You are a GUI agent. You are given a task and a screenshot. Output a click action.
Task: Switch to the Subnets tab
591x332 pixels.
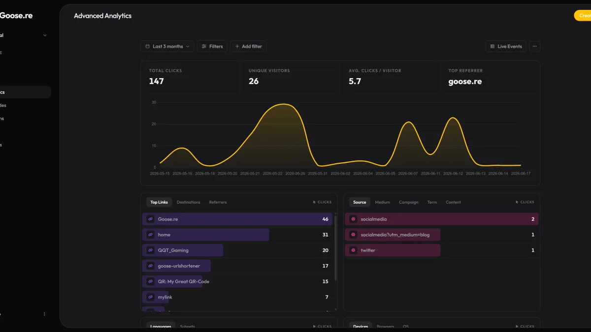click(x=187, y=327)
